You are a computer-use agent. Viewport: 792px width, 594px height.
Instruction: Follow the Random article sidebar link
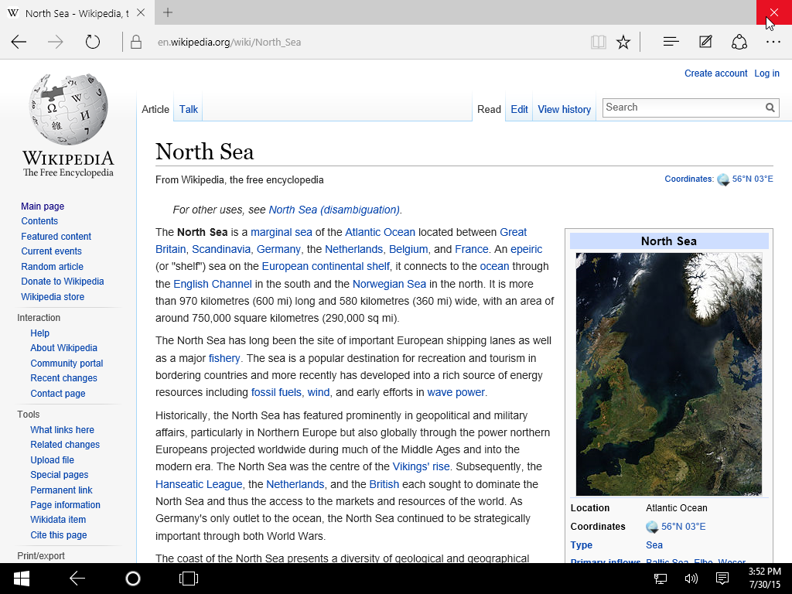52,267
